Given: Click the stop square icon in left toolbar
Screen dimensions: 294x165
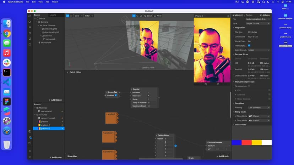Looking at the screenshot, I should coord(30,33).
